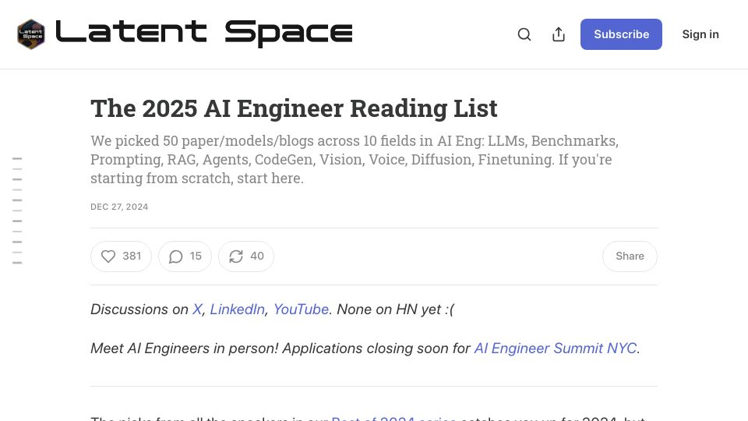Image resolution: width=748 pixels, height=421 pixels.
Task: Click the table of contents outline markers
Action: tap(17, 210)
